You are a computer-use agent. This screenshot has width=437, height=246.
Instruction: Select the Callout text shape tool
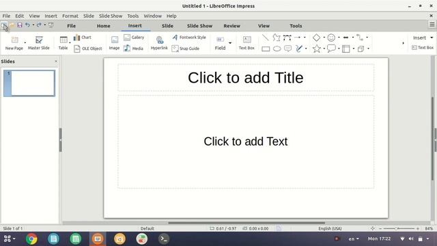[x=287, y=49]
